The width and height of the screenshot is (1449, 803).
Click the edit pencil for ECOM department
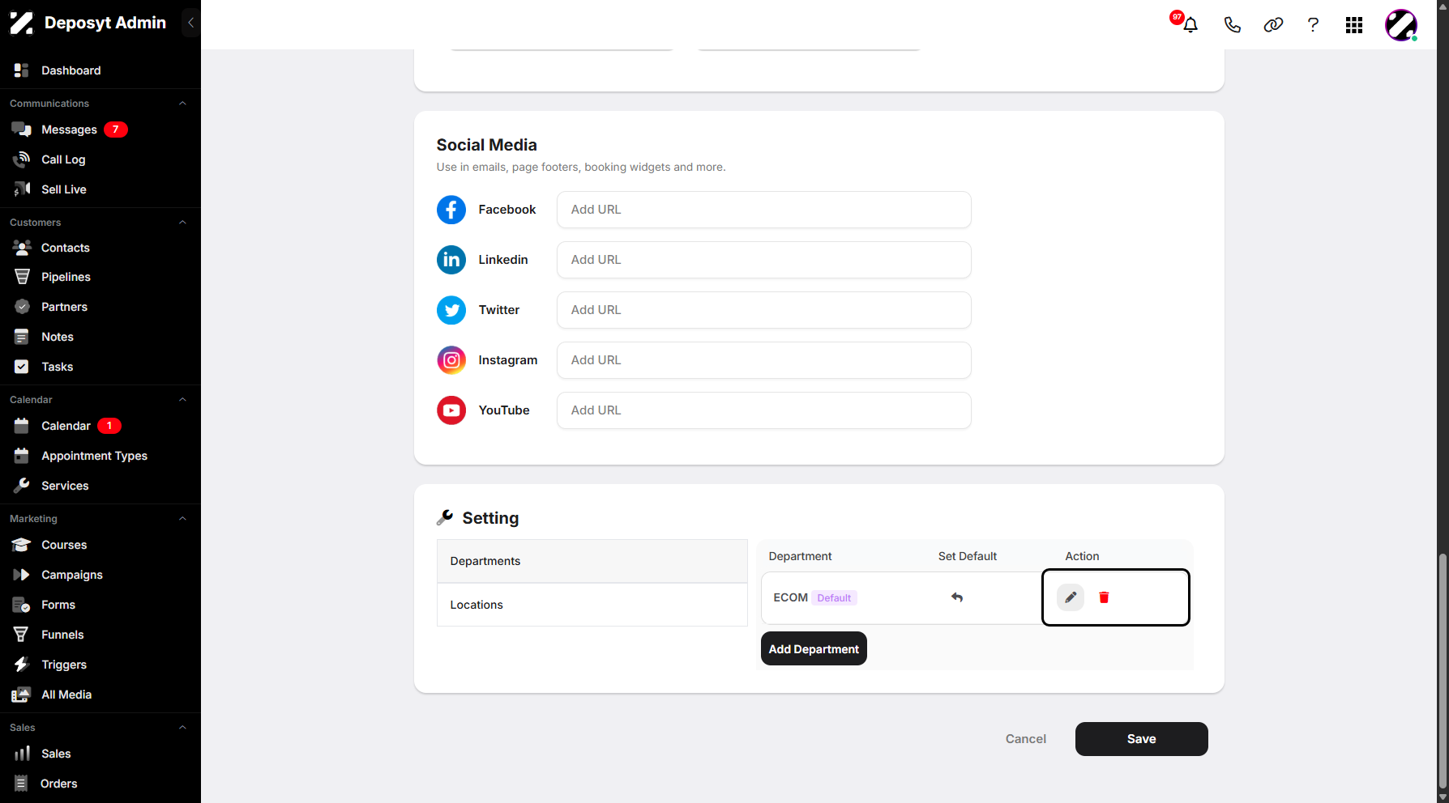(x=1071, y=597)
